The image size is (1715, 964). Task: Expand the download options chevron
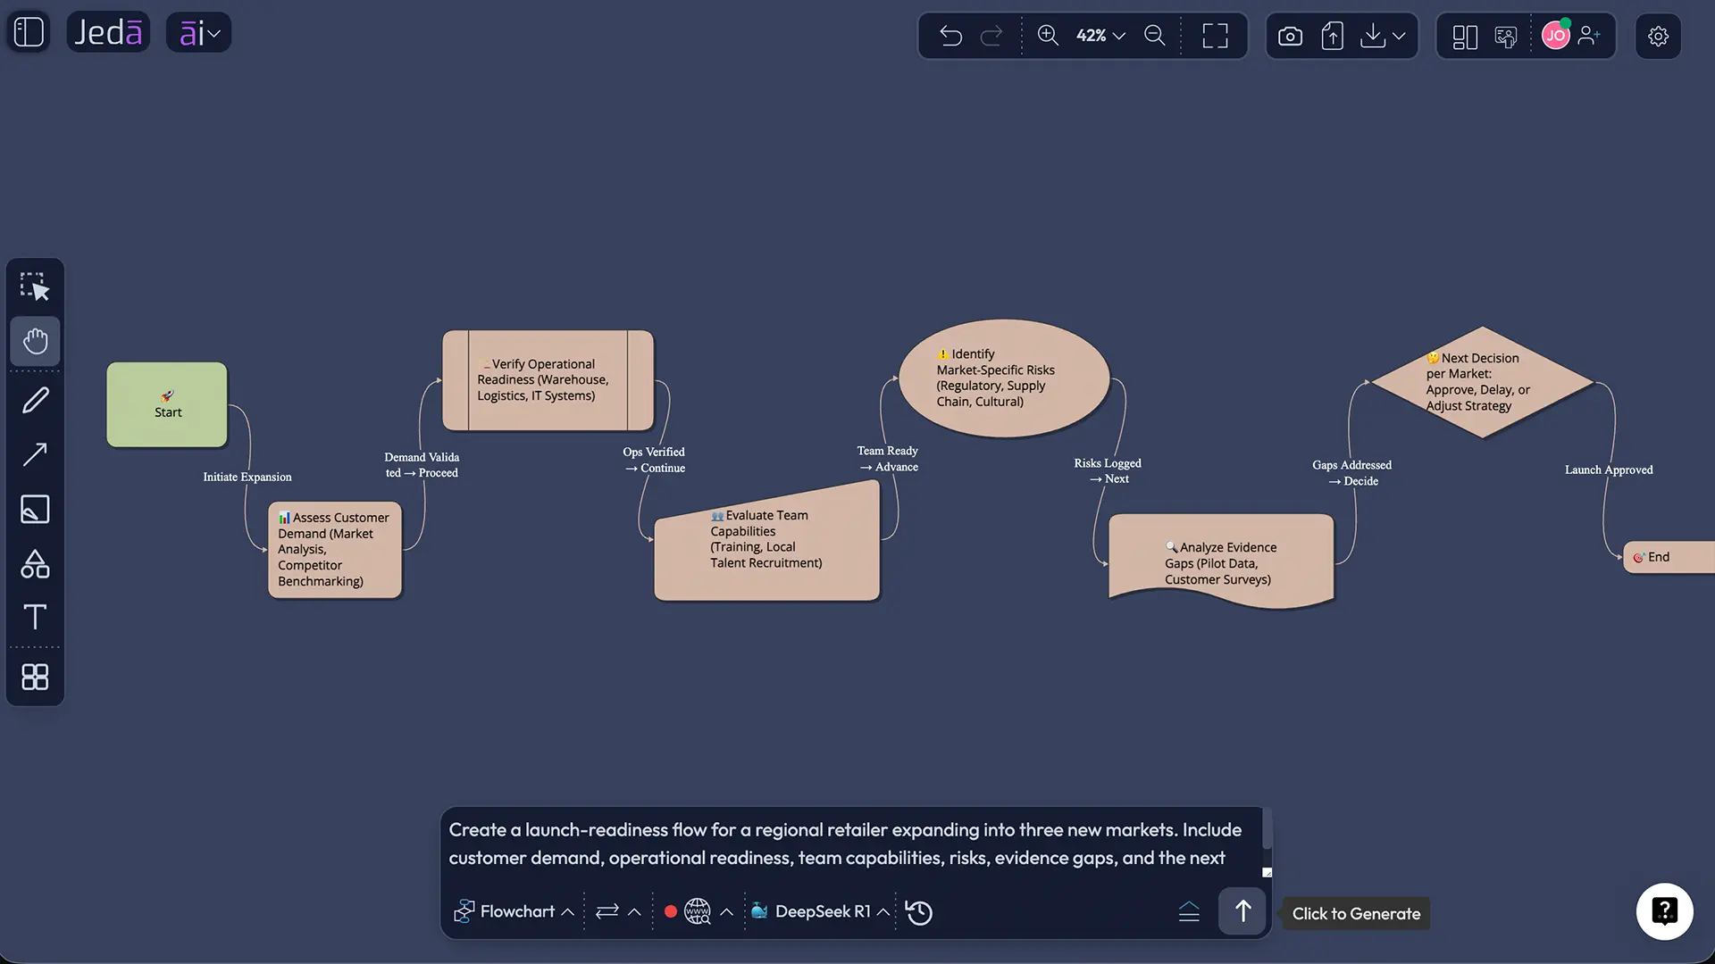1399,36
